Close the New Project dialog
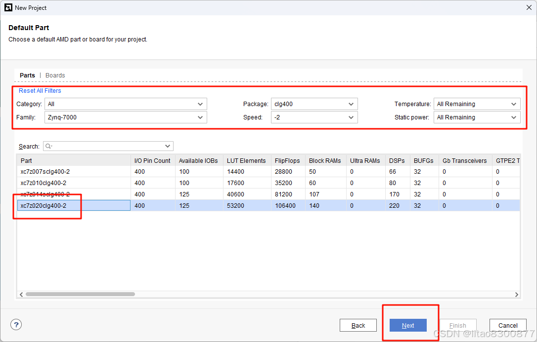The image size is (537, 342). 529,7
